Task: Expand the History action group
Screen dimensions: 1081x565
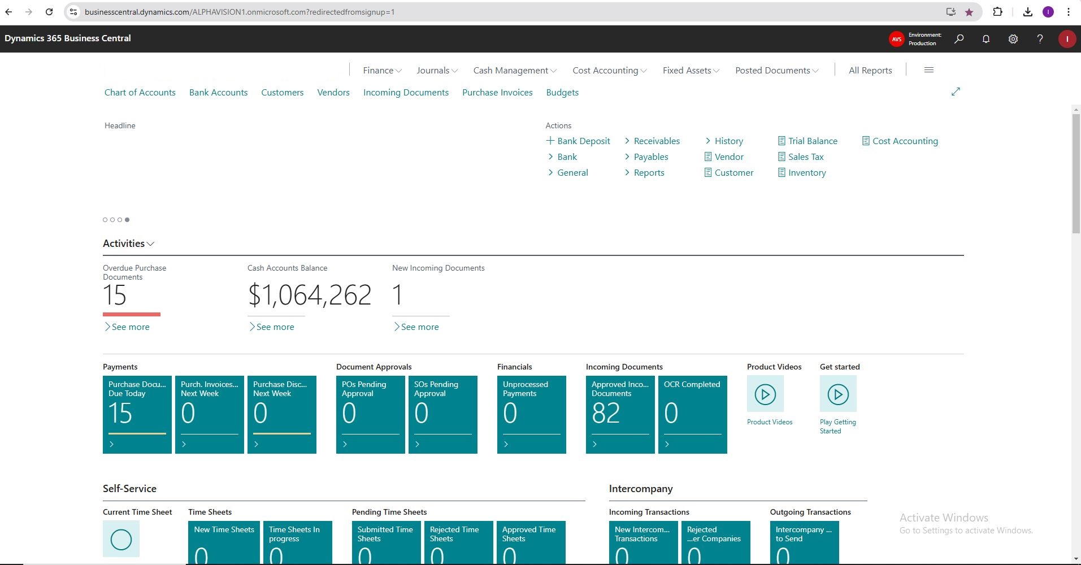Action: [x=724, y=141]
